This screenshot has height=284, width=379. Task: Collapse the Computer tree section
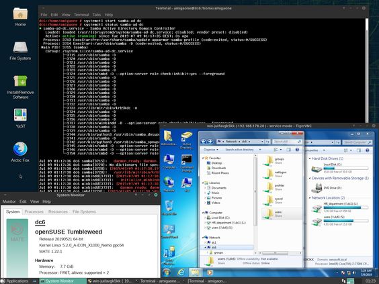203,213
